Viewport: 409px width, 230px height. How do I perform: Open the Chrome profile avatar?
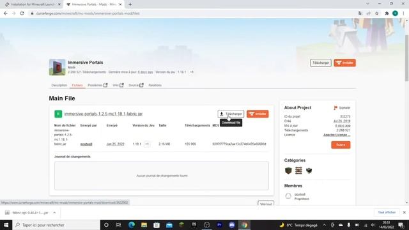395,13
